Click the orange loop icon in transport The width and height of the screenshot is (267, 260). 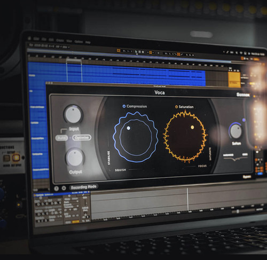coord(119,51)
